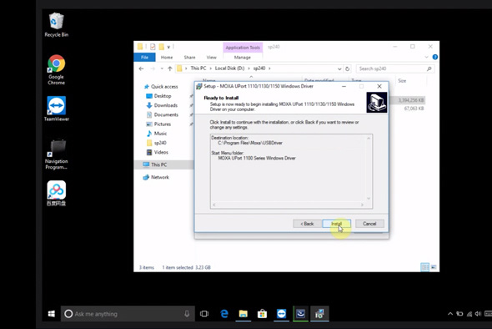This screenshot has height=329, width=492.
Task: Click sp240 in the address breadcrumb
Action: 259,68
